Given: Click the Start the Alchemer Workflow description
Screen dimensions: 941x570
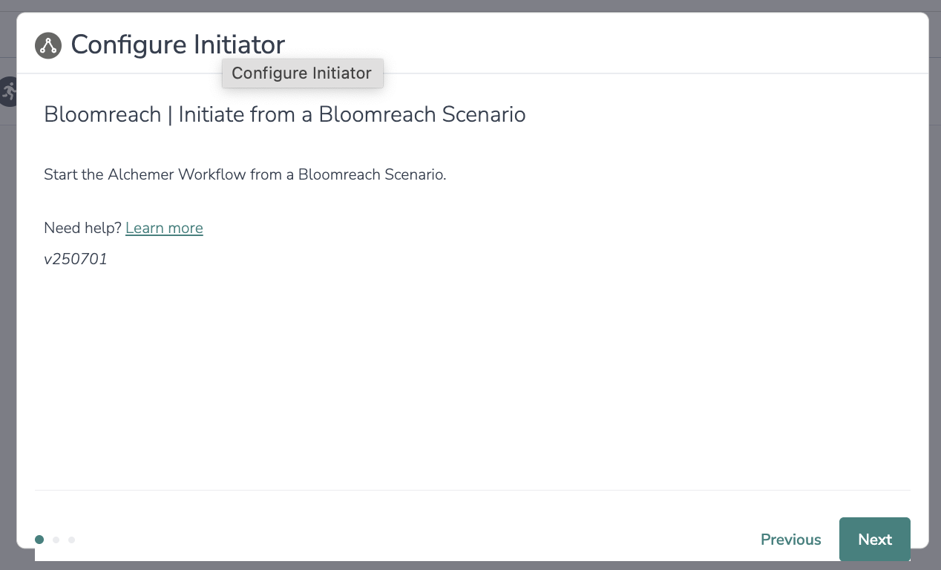Looking at the screenshot, I should tap(245, 175).
